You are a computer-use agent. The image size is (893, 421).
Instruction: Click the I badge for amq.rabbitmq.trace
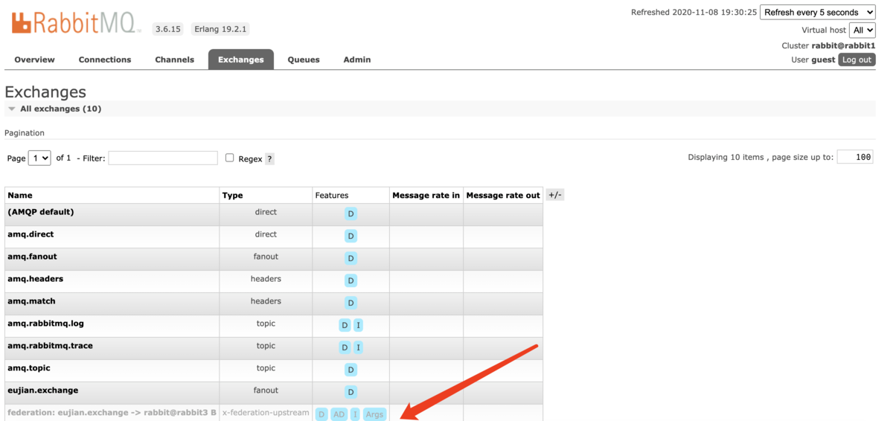click(358, 347)
